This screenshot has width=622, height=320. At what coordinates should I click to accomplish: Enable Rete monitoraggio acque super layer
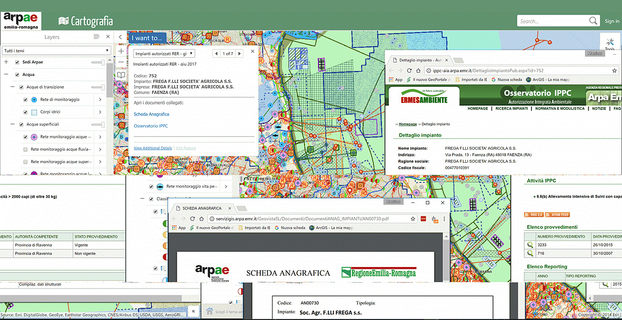[26, 161]
